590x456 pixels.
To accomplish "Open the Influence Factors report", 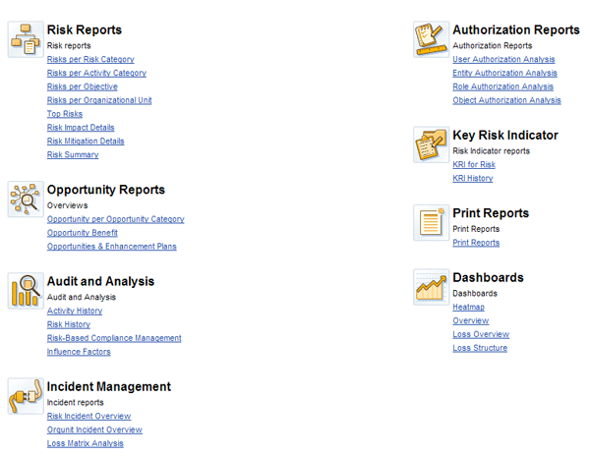I will click(x=79, y=352).
